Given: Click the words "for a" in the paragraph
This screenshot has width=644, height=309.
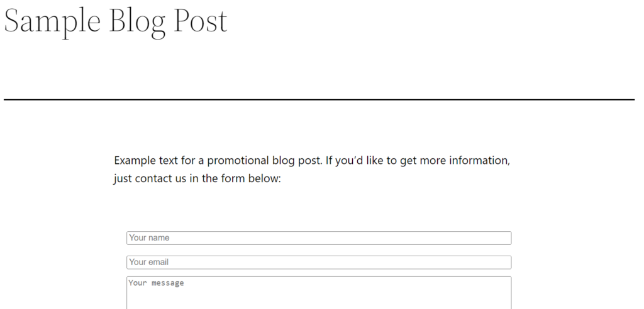Looking at the screenshot, I should click(192, 161).
